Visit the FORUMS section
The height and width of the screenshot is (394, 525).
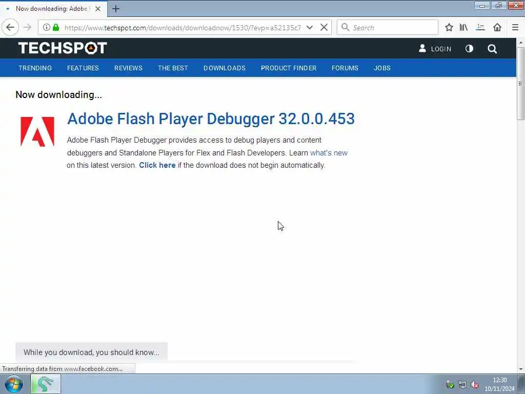pos(345,68)
